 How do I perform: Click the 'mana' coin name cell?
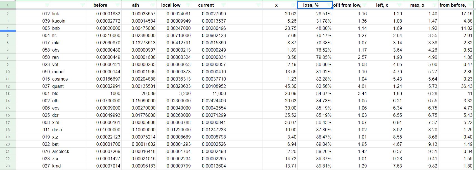(68, 72)
